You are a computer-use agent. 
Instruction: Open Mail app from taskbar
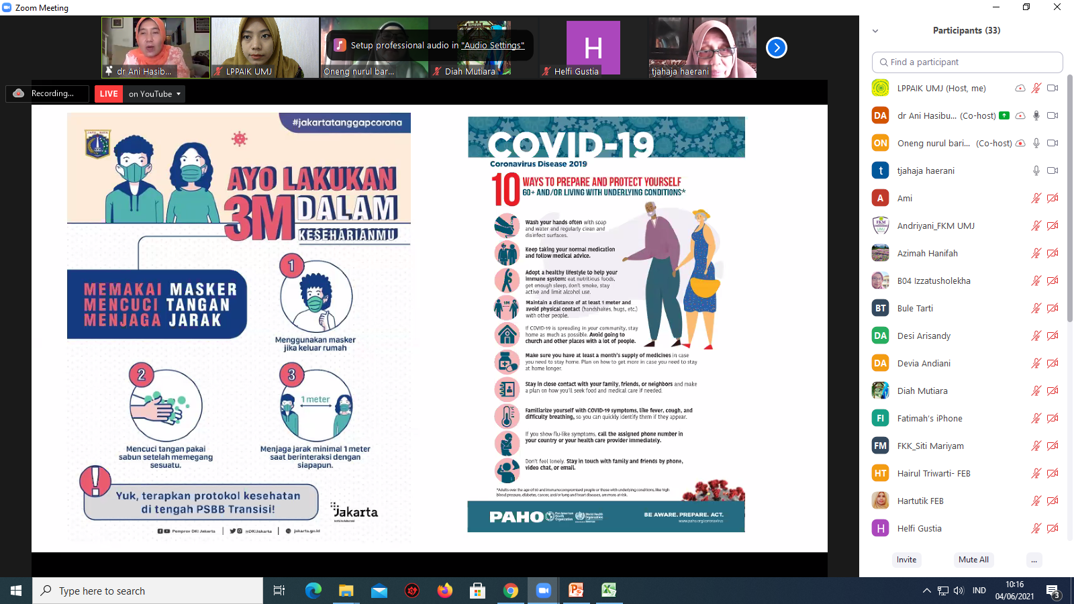pos(379,591)
